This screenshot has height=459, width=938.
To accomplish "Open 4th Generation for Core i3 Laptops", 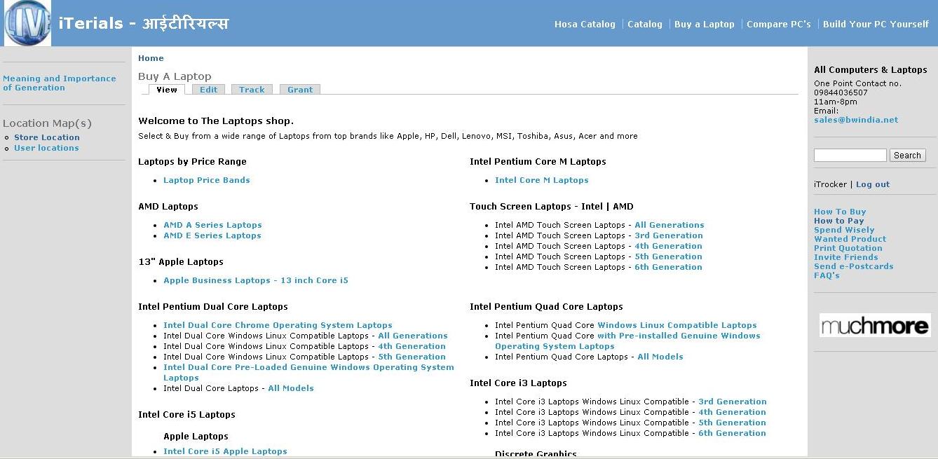I will coord(732,412).
